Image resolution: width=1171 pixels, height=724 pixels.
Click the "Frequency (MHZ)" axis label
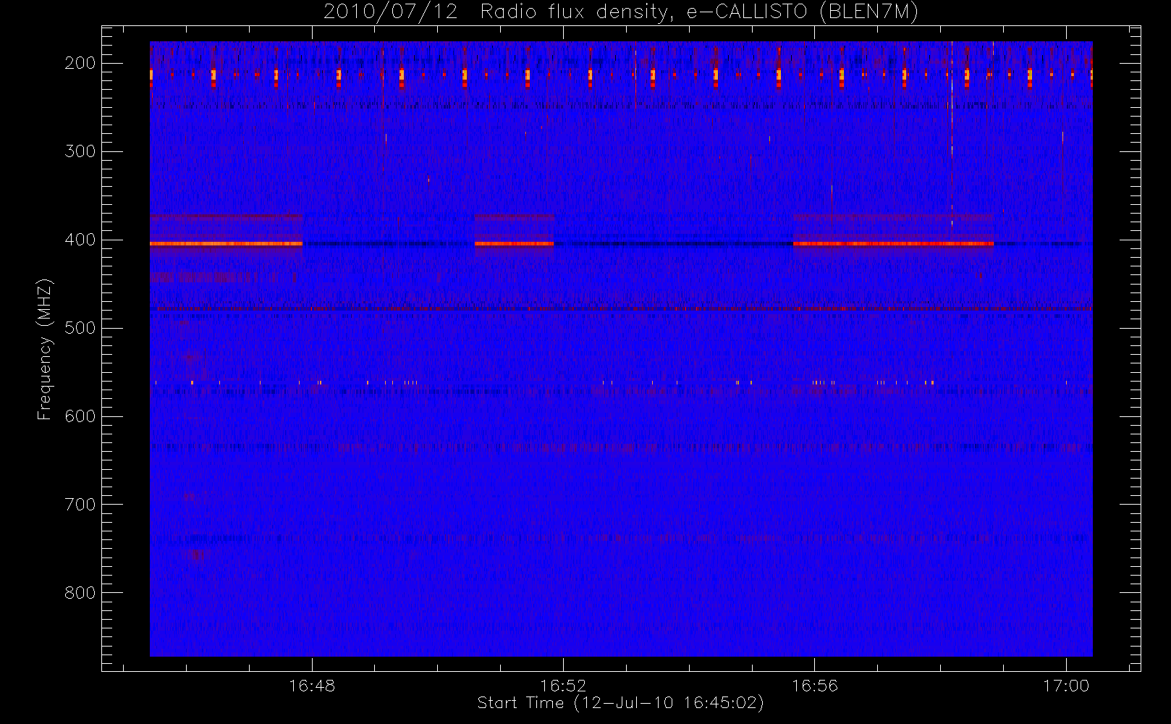pyautogui.click(x=45, y=349)
